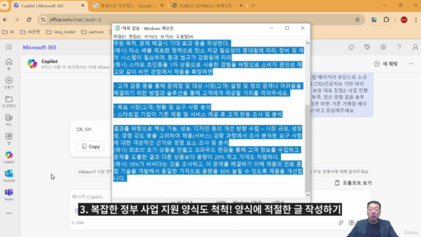Show more apps via sidebar ellipsis
This screenshot has width=421, height=237.
9,213
